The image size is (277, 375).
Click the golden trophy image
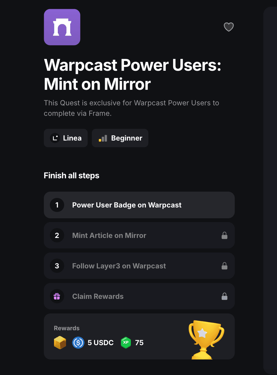point(206,339)
